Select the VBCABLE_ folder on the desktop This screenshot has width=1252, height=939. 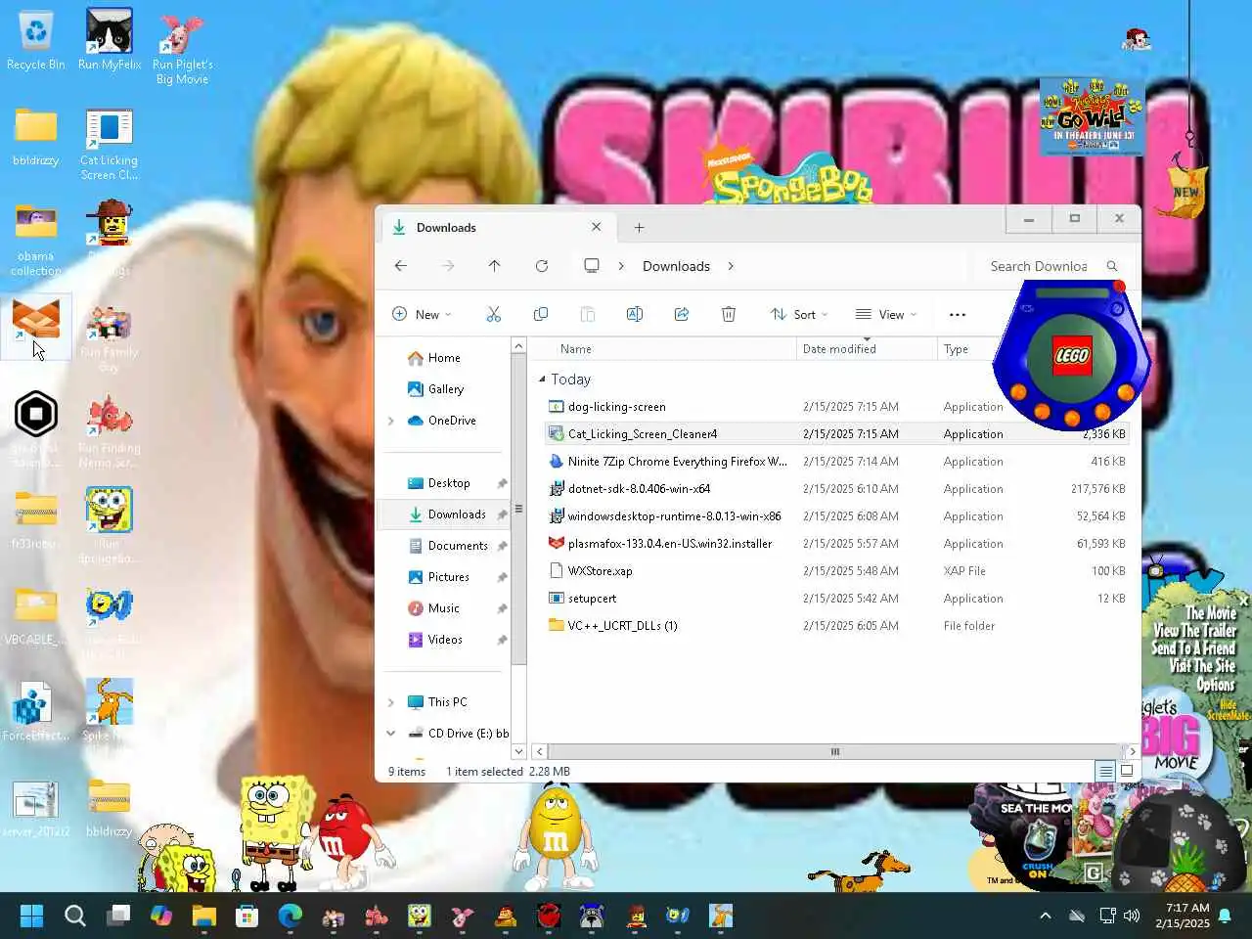[36, 616]
